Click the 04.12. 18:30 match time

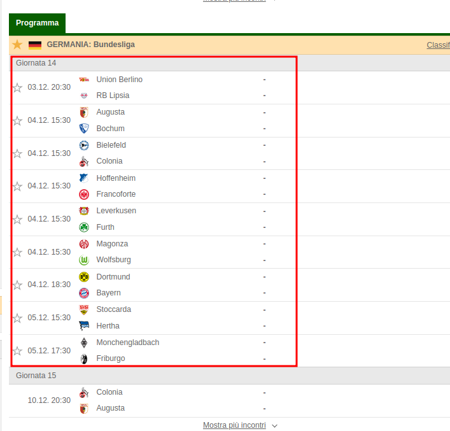[49, 285]
